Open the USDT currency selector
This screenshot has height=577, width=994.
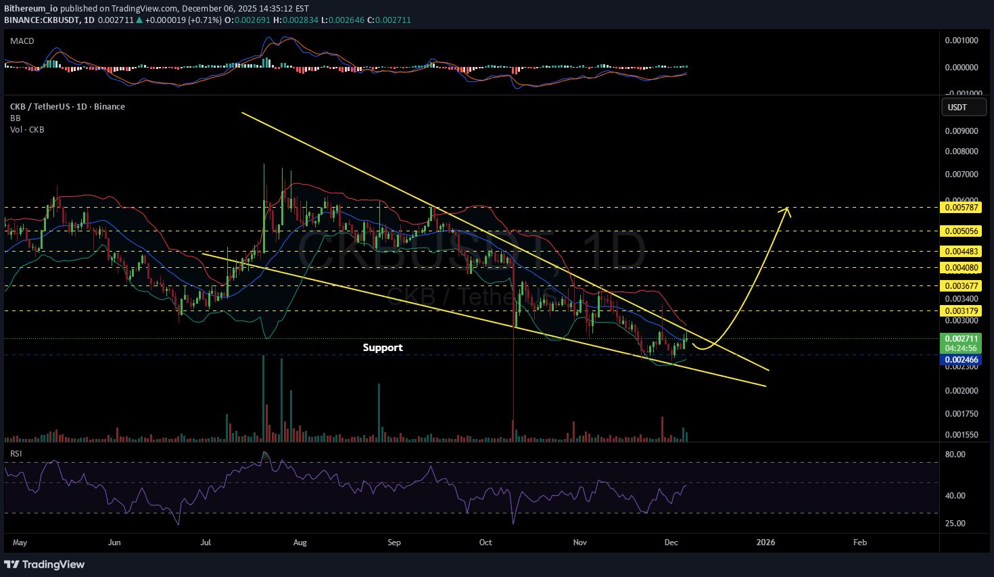click(x=964, y=108)
